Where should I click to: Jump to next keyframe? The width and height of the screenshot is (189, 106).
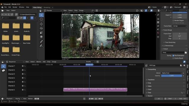100,99
